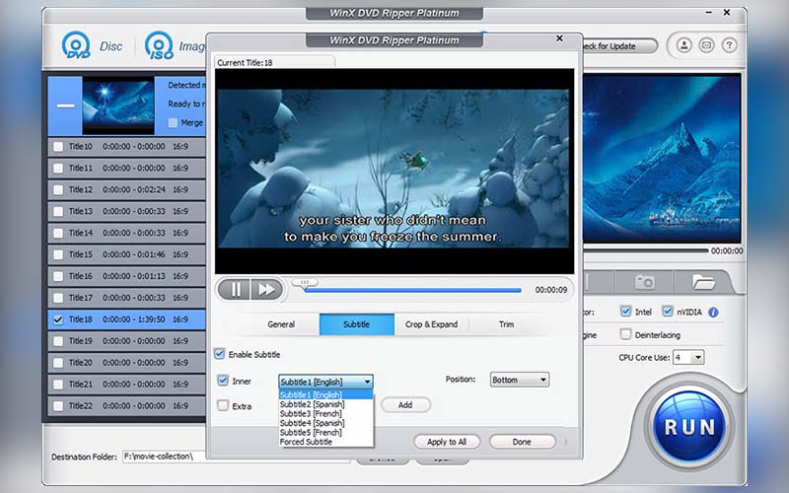
Task: Close the subtitle edit dialog
Action: pos(559,38)
